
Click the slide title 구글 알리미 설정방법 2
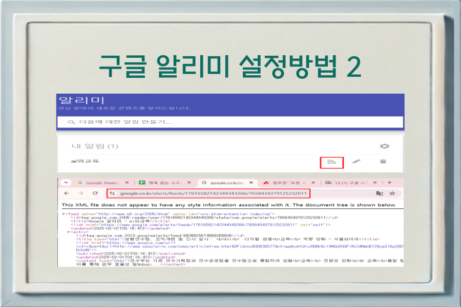point(230,67)
